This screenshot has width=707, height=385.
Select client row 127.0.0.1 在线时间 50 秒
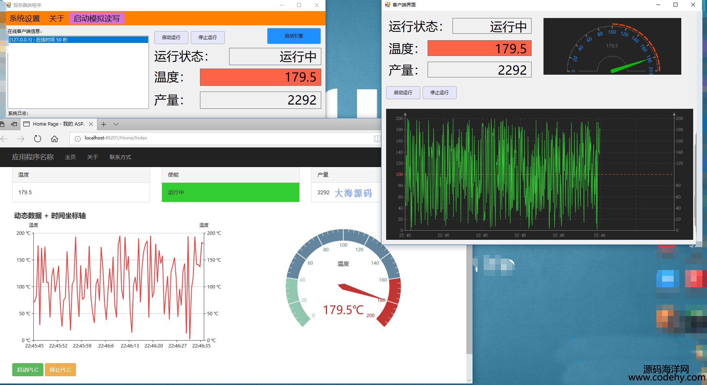pos(78,39)
